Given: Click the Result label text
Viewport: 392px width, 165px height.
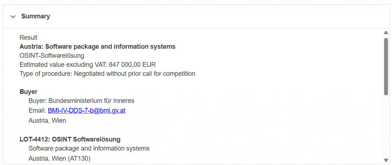Looking at the screenshot, I should click(29, 37).
